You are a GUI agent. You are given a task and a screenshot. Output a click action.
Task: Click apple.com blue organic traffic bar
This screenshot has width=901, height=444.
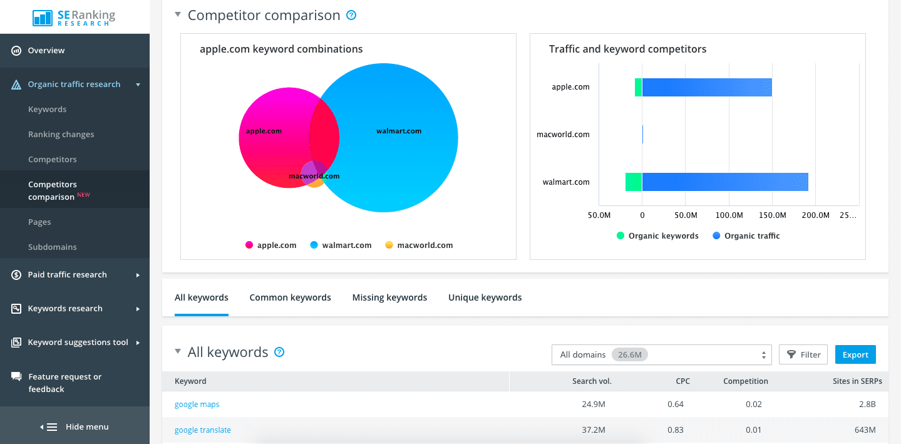tap(707, 87)
